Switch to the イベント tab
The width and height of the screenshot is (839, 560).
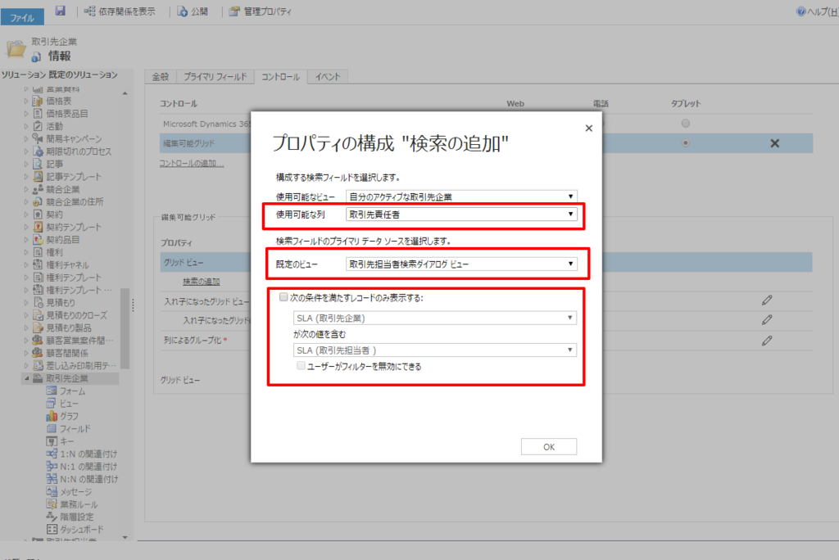tap(328, 74)
